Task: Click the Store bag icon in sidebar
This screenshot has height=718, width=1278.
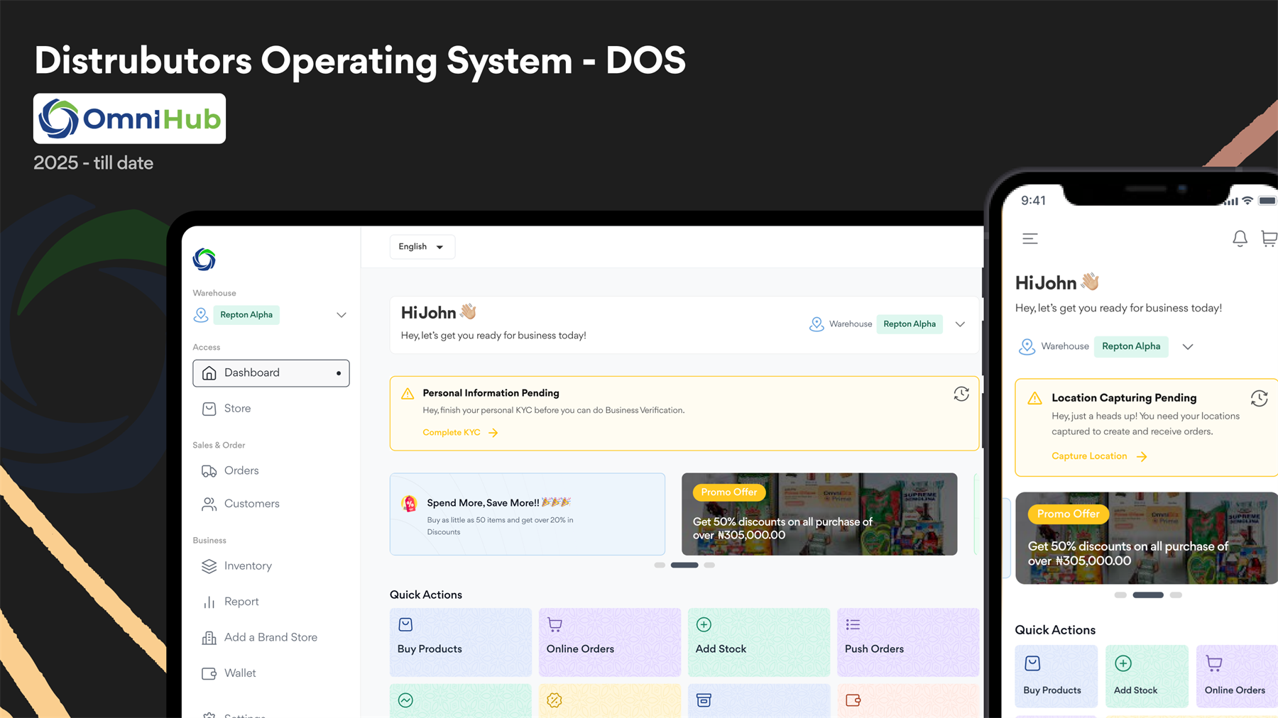Action: [x=209, y=409]
